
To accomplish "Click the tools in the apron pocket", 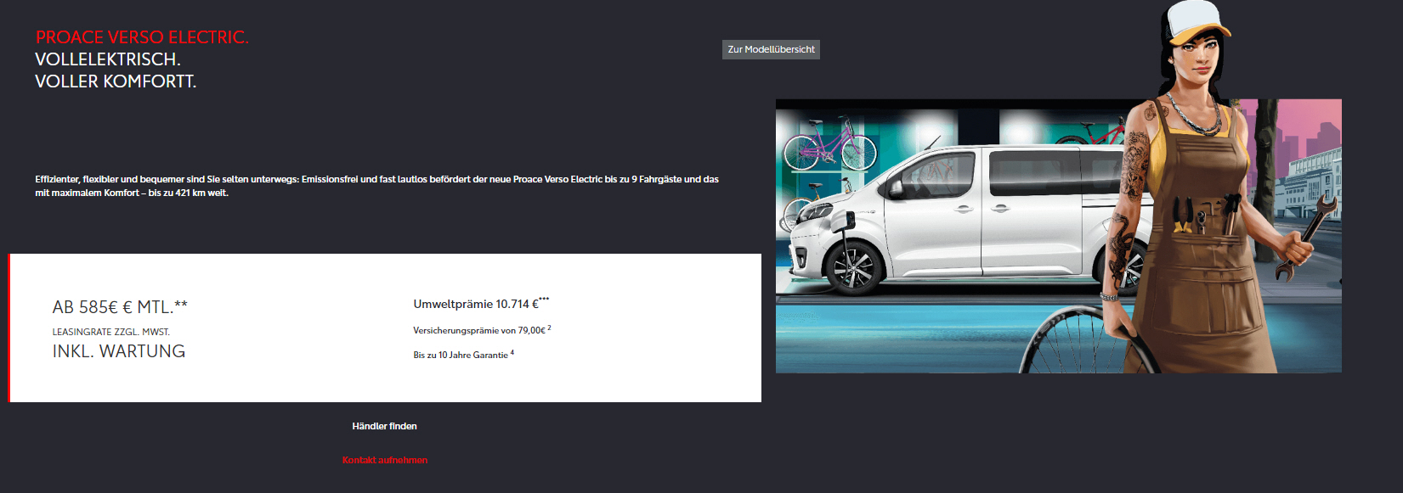I will click(x=1202, y=216).
